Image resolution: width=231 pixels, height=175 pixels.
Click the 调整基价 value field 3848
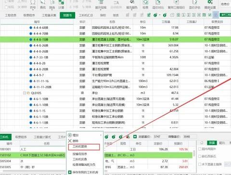point(189,137)
